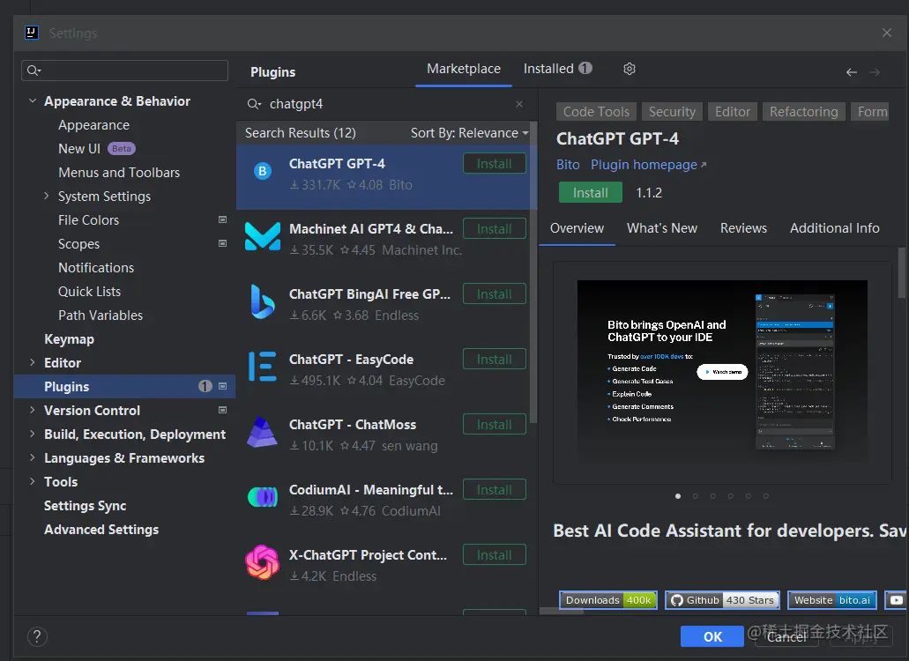Click the plugin details vertical scrollbar
909x661 pixels.
click(x=902, y=272)
